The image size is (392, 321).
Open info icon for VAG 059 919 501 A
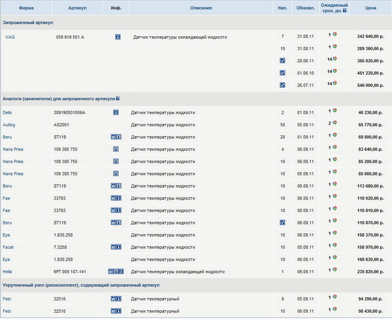(118, 37)
